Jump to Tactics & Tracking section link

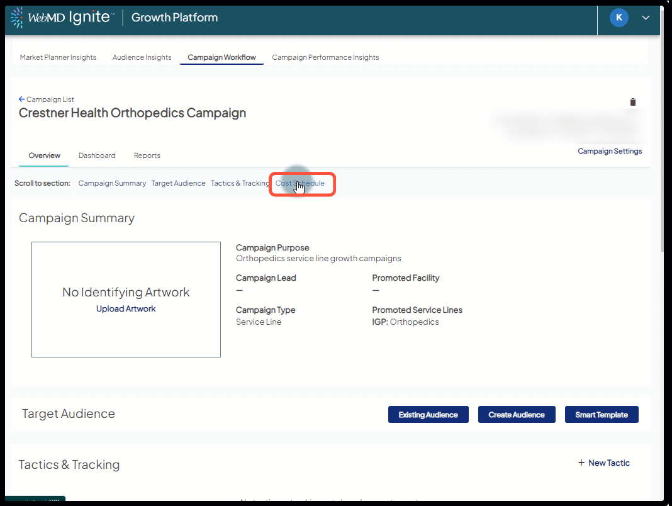(240, 183)
